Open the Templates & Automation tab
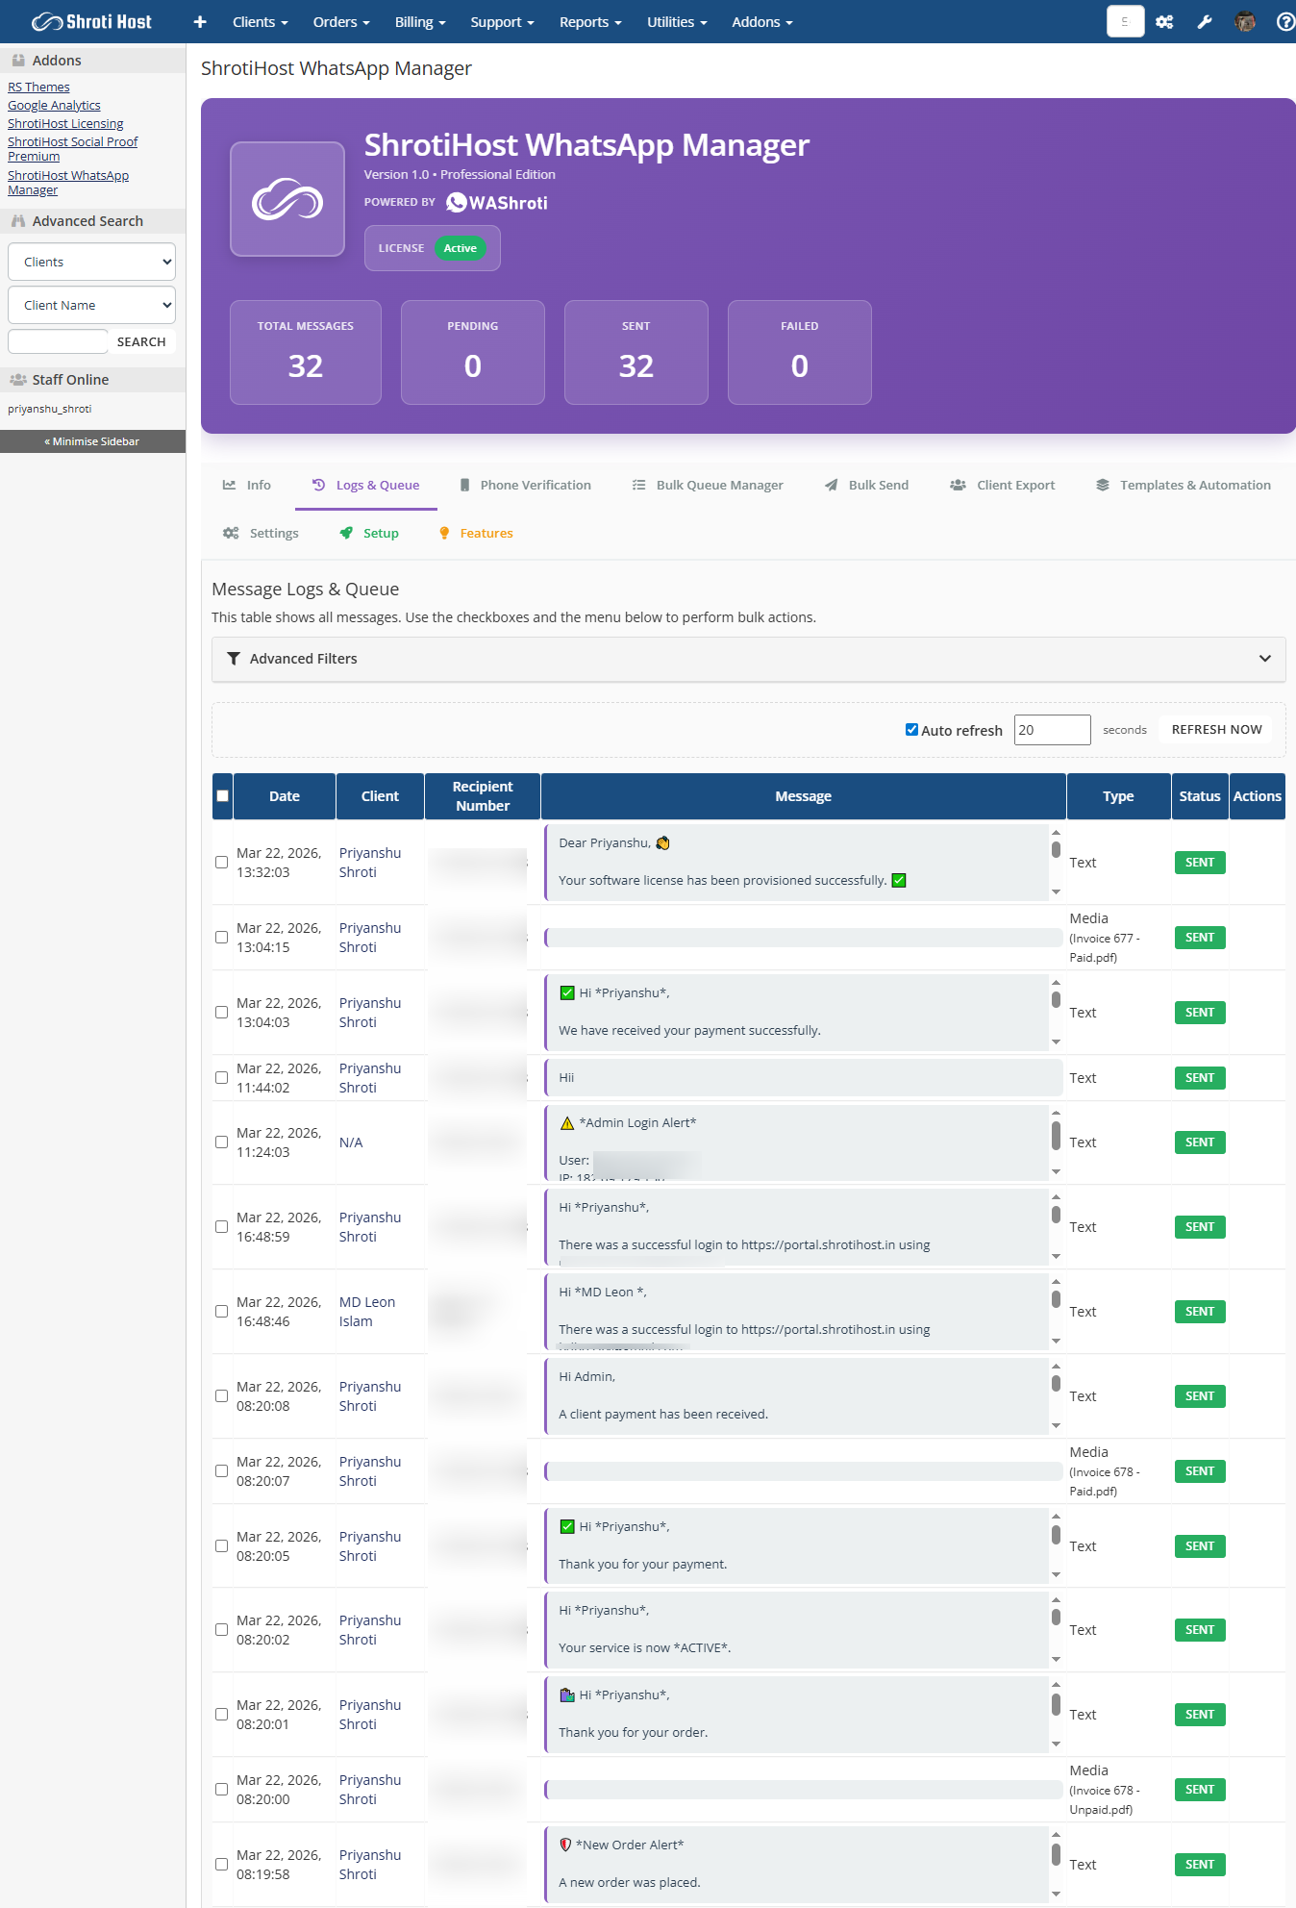 (x=1183, y=485)
